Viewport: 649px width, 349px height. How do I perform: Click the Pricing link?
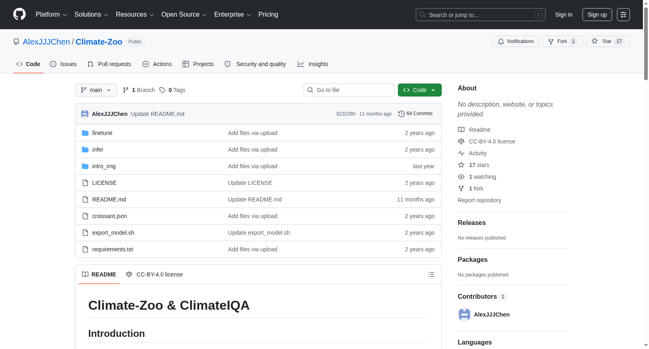(268, 15)
